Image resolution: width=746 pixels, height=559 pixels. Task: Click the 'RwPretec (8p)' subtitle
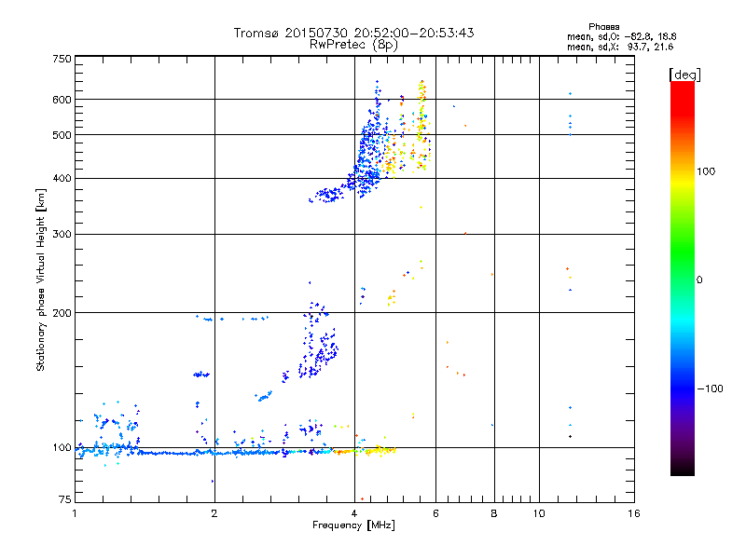click(x=353, y=45)
